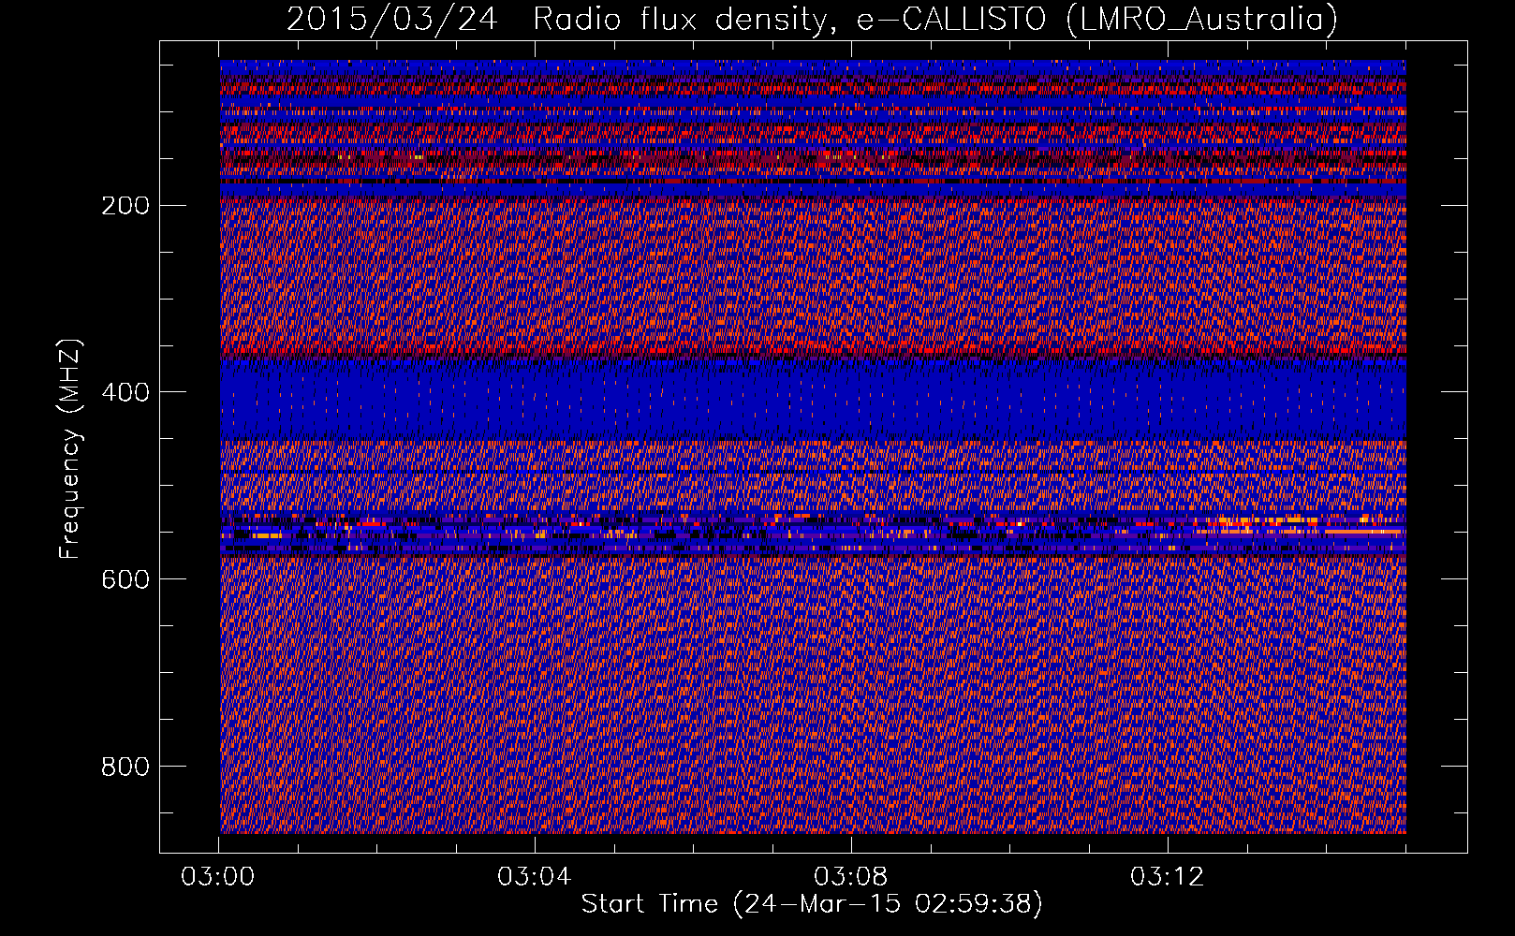Image resolution: width=1515 pixels, height=936 pixels.
Task: Select the 800 frequency tick label
Action: (x=125, y=767)
